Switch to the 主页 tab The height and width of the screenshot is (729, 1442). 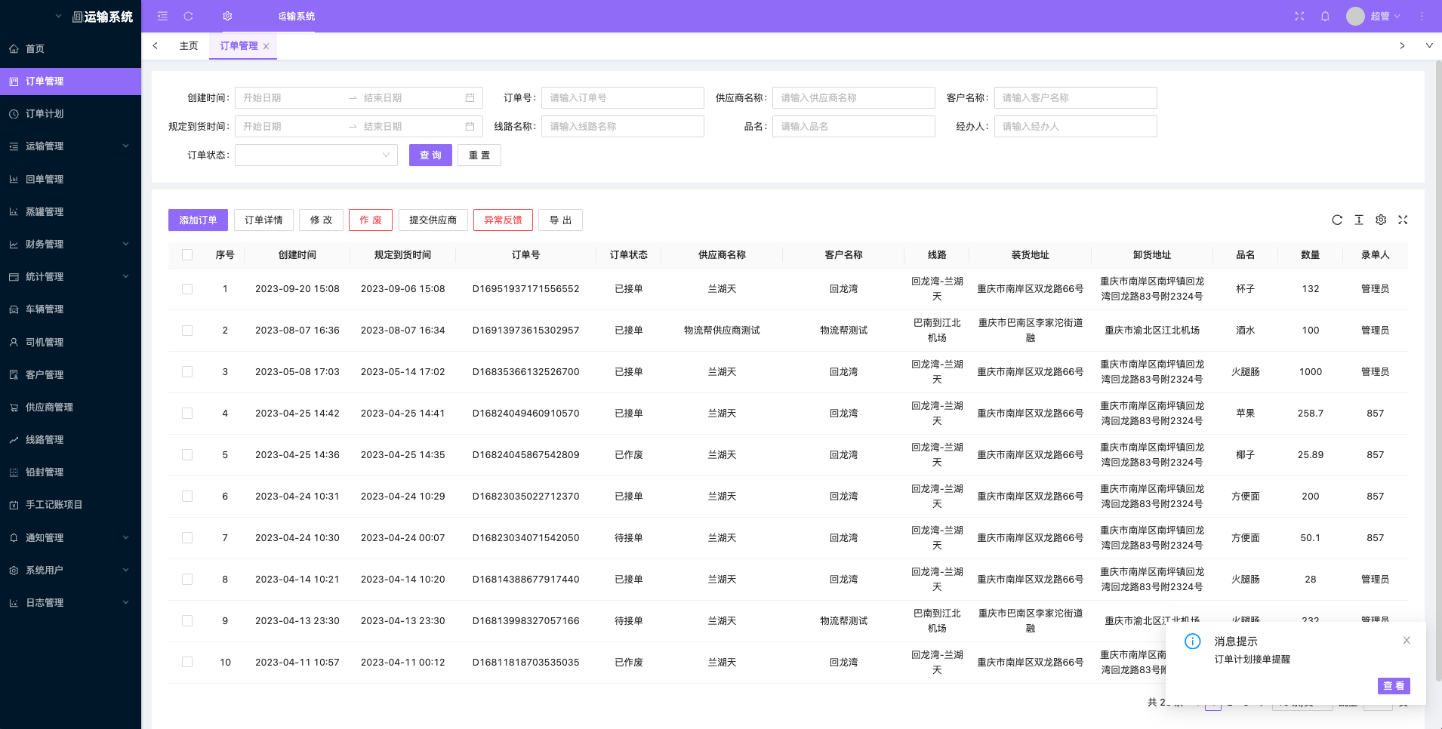coord(189,46)
